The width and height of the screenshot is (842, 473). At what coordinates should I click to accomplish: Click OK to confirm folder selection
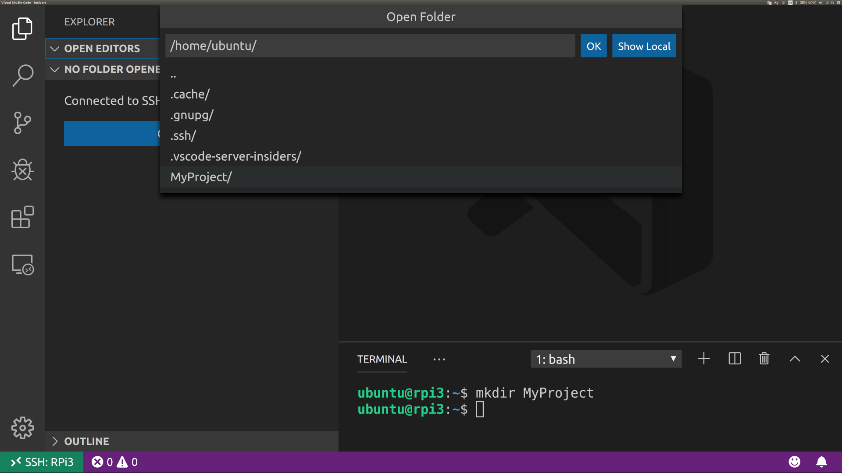click(x=593, y=46)
